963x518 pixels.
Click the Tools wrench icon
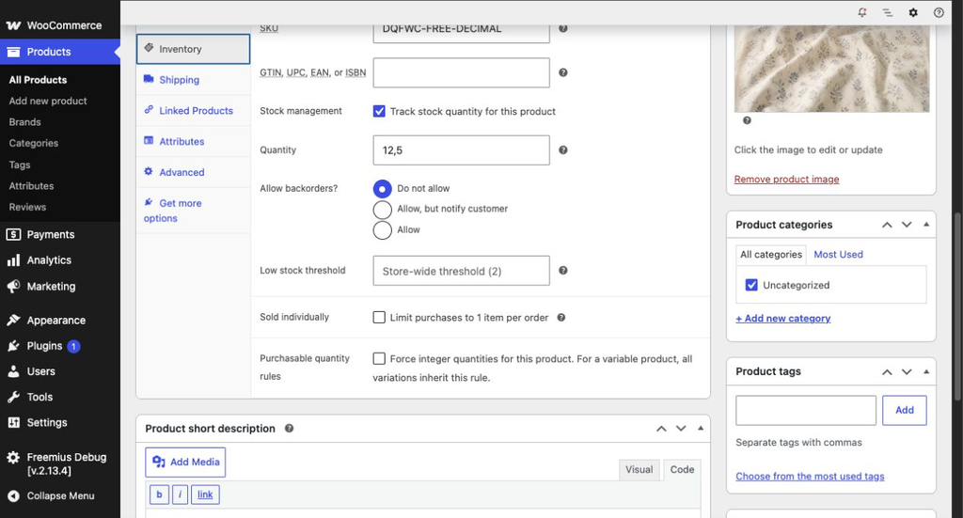click(13, 397)
